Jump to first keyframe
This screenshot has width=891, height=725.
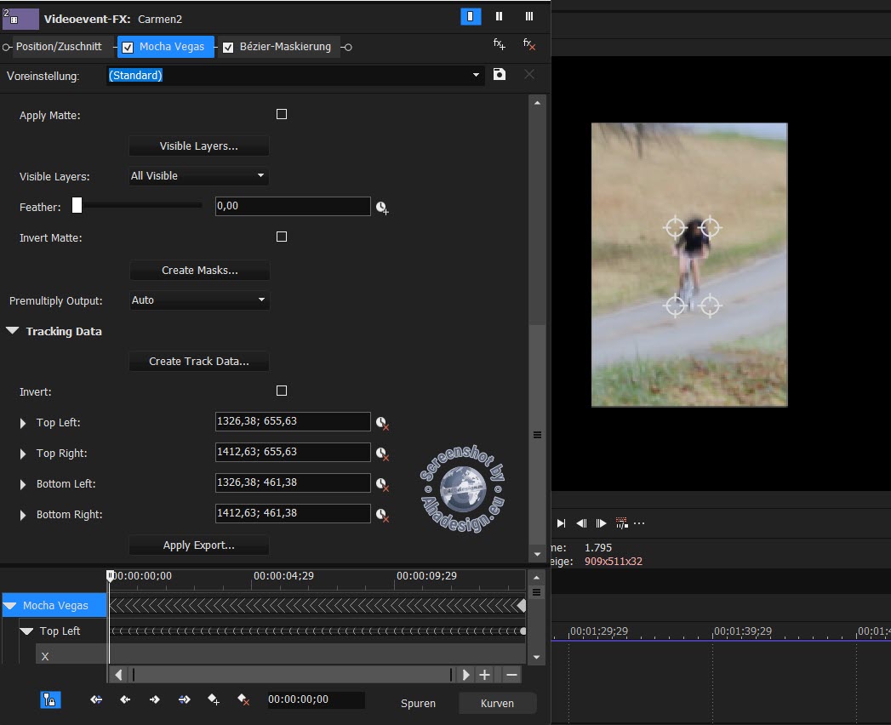(96, 699)
